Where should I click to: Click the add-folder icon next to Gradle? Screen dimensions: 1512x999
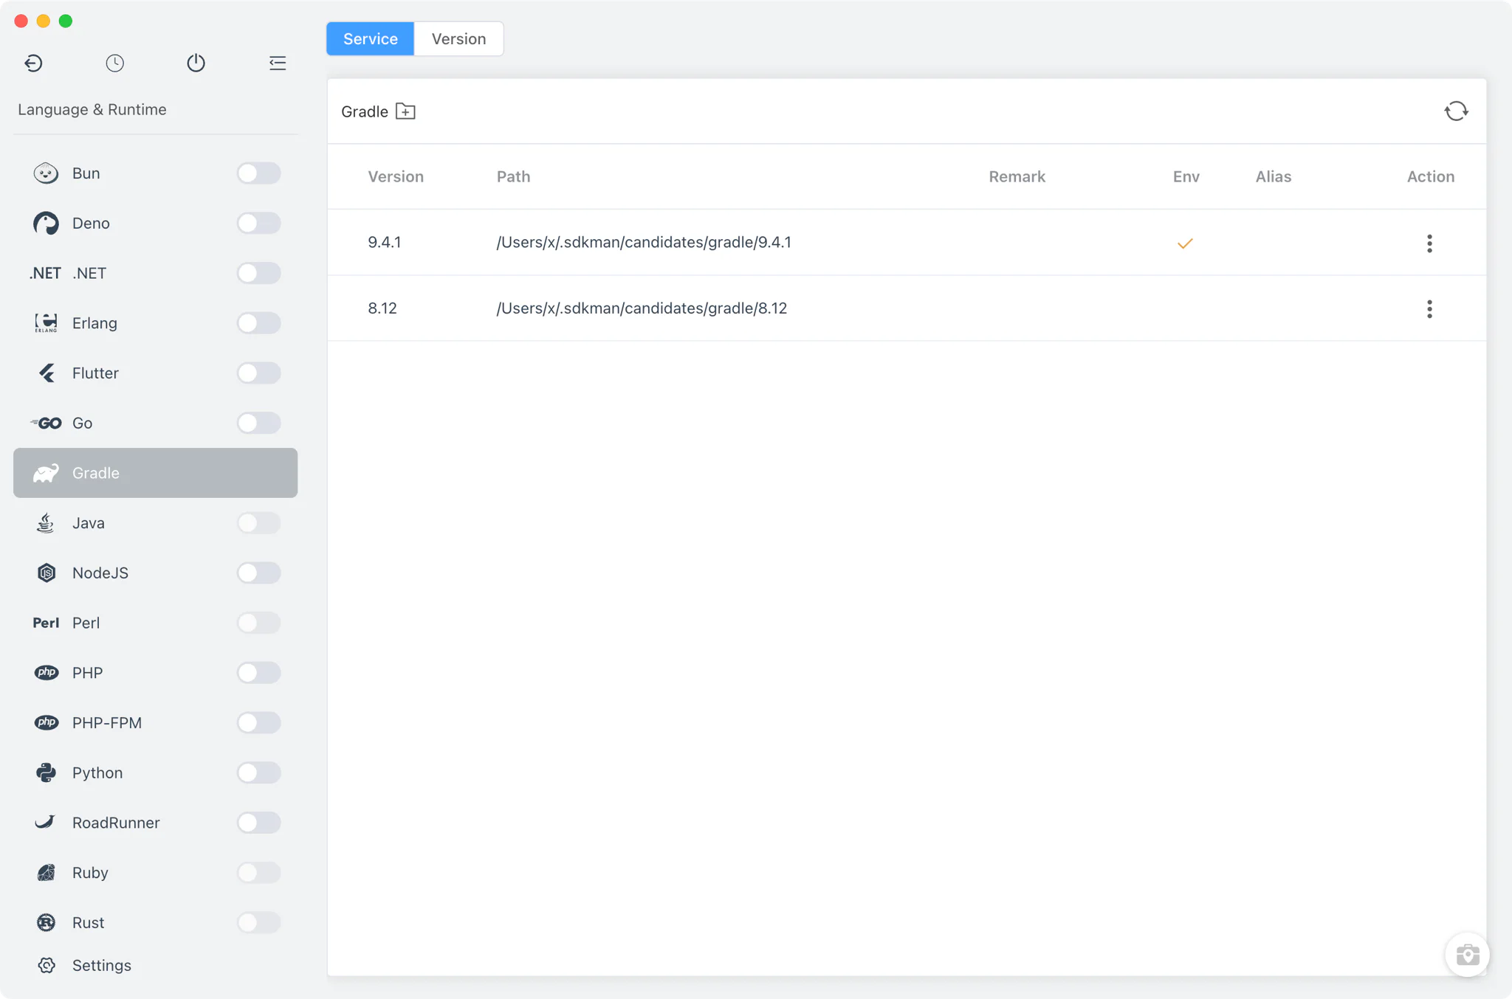(x=405, y=111)
